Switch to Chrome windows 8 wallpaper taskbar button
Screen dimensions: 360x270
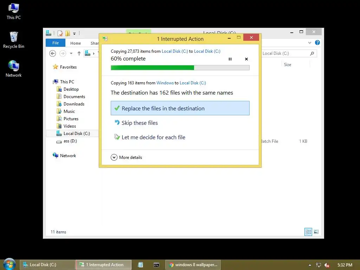pos(193,265)
